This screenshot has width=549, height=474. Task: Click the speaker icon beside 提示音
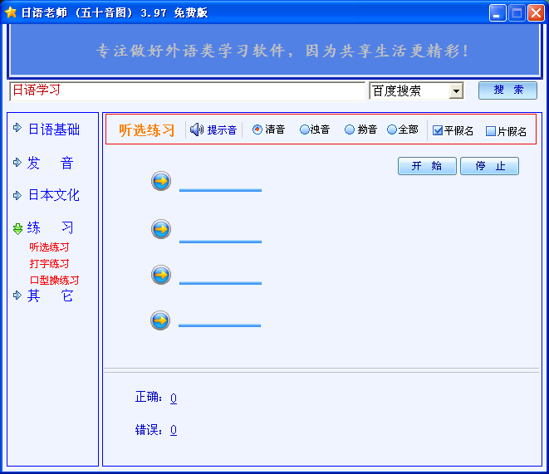(x=196, y=129)
